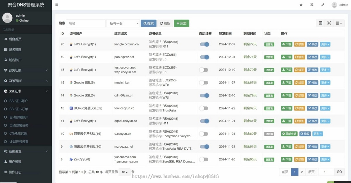Disable auto-renew for kangle.cccyun.cn
Viewport: 351px width, 183px height.
[x=204, y=44]
